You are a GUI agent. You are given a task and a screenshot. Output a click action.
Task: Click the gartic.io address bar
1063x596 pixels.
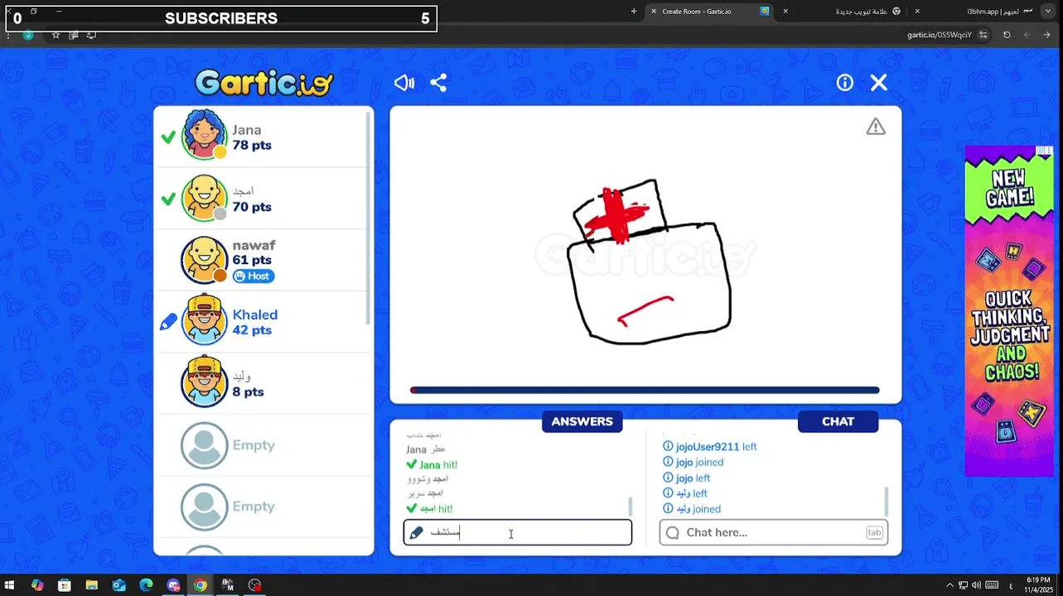click(x=940, y=35)
